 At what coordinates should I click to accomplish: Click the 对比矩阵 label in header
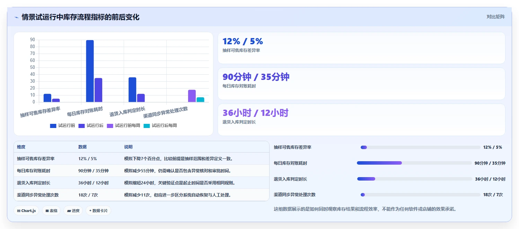coord(496,17)
